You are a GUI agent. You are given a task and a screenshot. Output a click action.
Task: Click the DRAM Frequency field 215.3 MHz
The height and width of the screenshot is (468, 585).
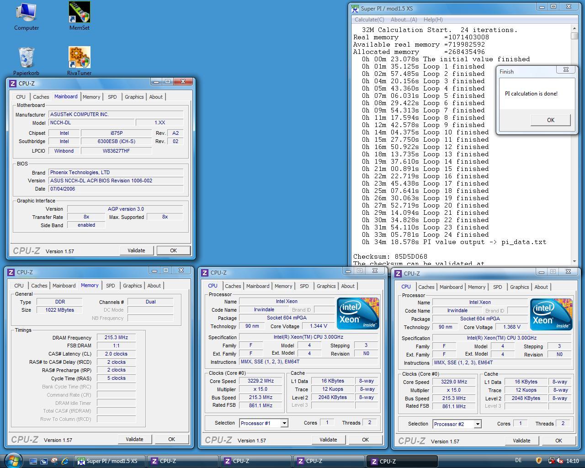click(116, 338)
